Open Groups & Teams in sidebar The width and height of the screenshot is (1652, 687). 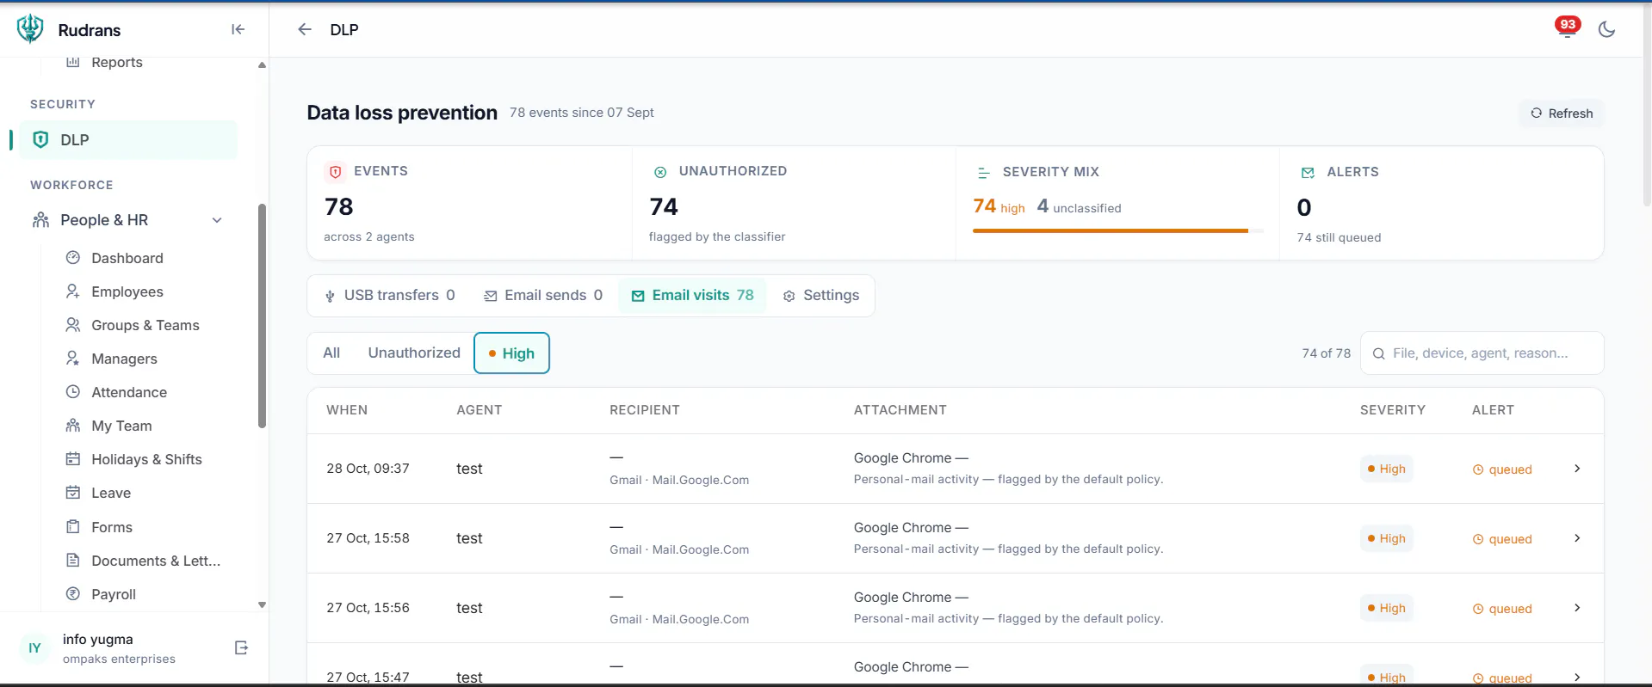tap(145, 325)
